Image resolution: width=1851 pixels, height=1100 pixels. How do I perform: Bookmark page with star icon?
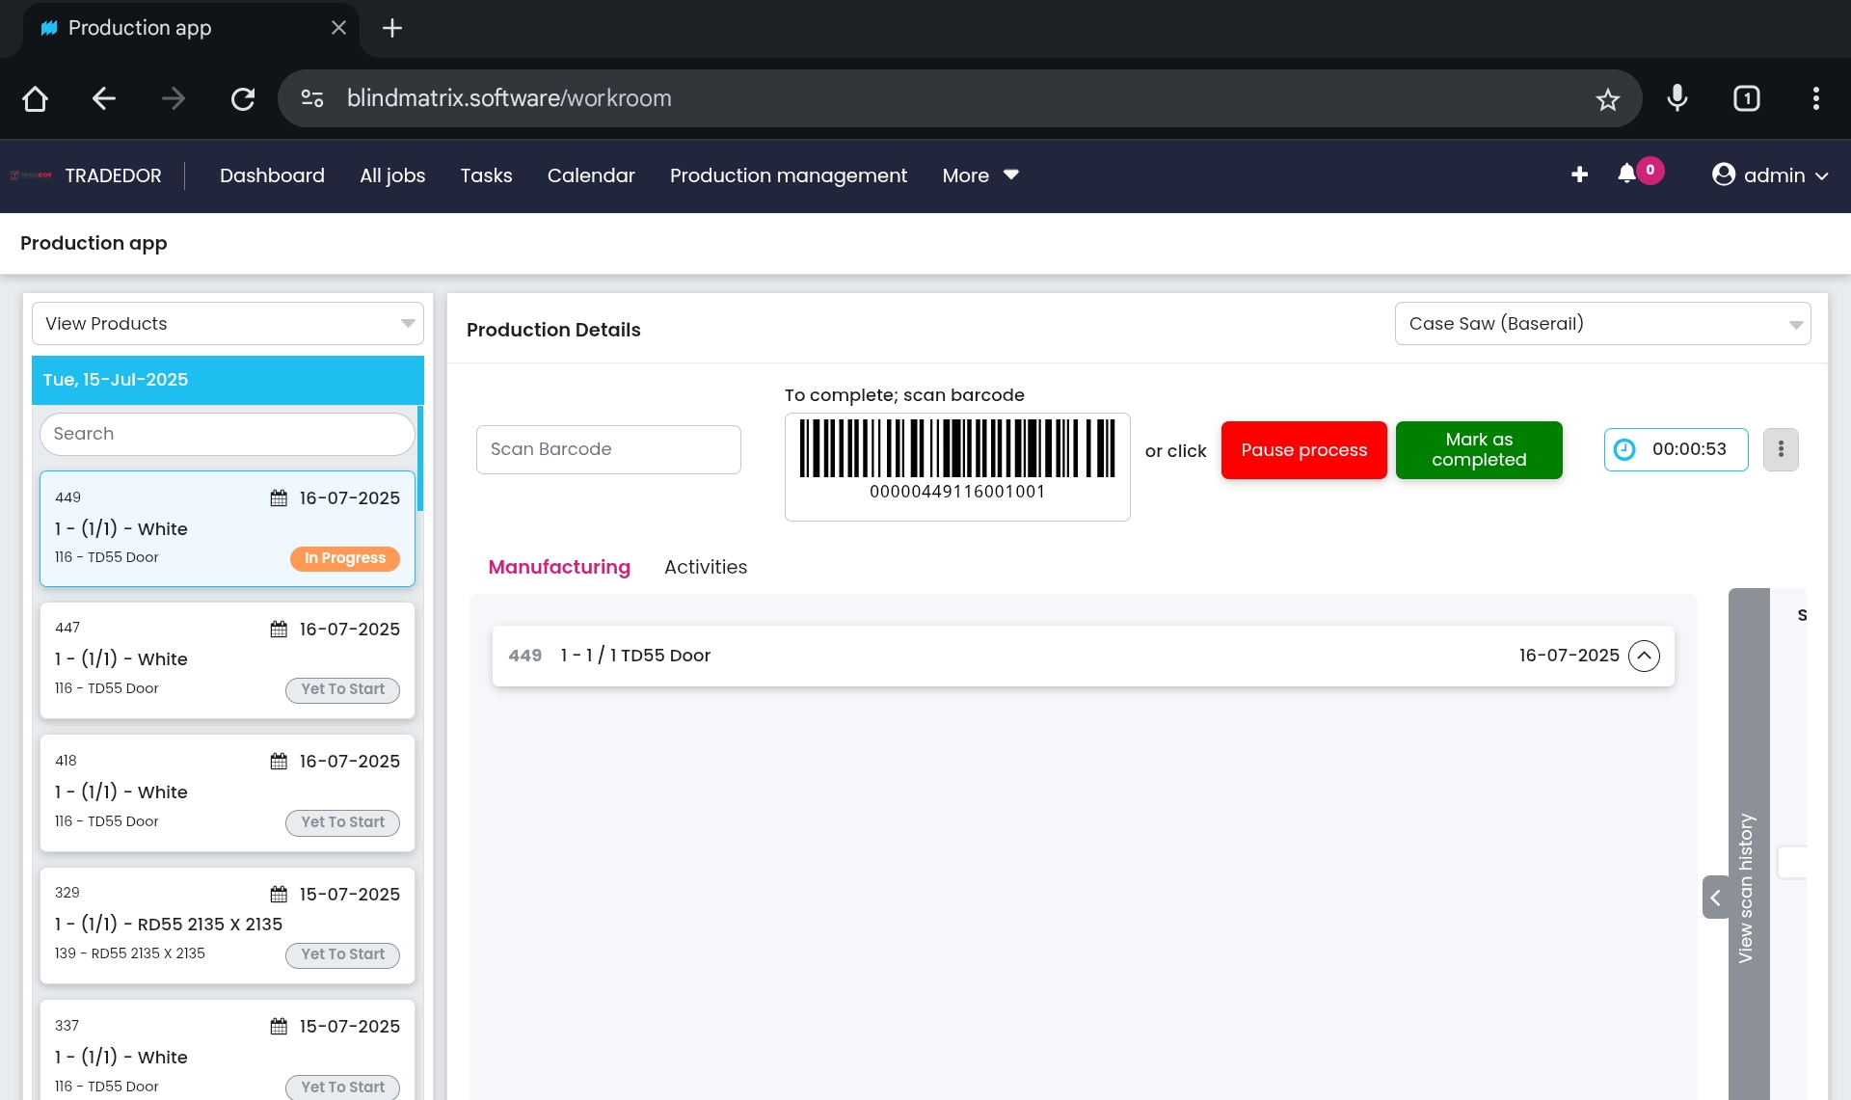click(1607, 99)
